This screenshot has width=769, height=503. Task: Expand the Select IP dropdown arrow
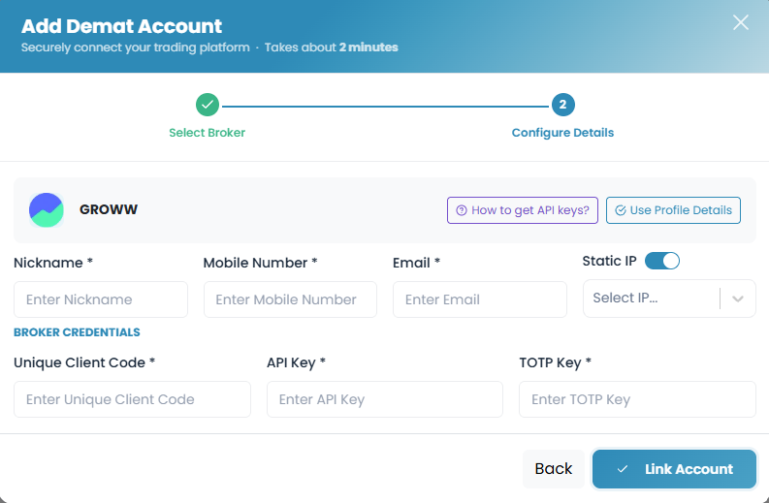[738, 299]
